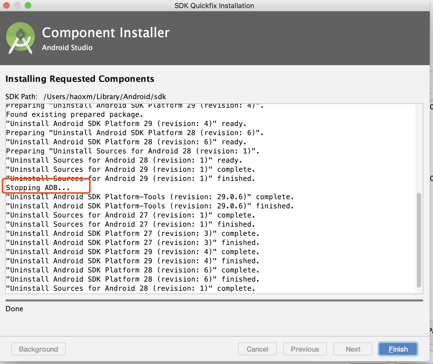Image resolution: width=433 pixels, height=364 pixels.
Task: Click the gray minimize window button
Action: pos(17,5)
